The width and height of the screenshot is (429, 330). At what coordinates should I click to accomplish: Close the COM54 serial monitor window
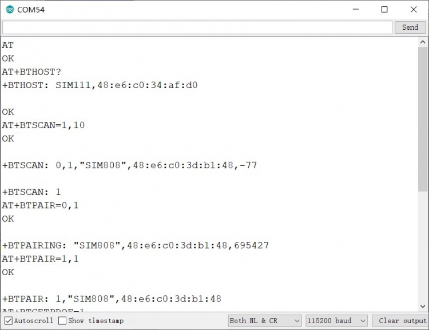point(414,10)
